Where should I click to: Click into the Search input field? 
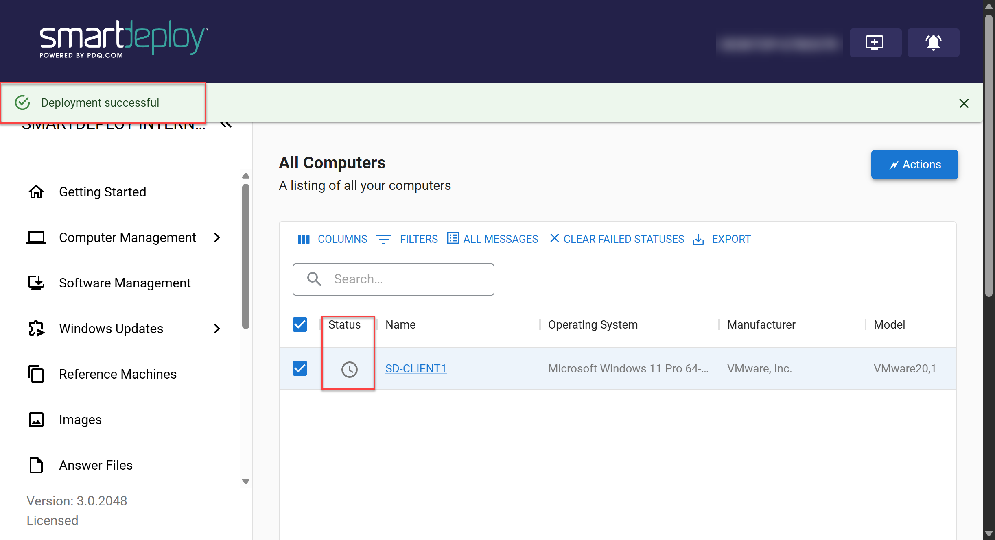click(x=407, y=279)
